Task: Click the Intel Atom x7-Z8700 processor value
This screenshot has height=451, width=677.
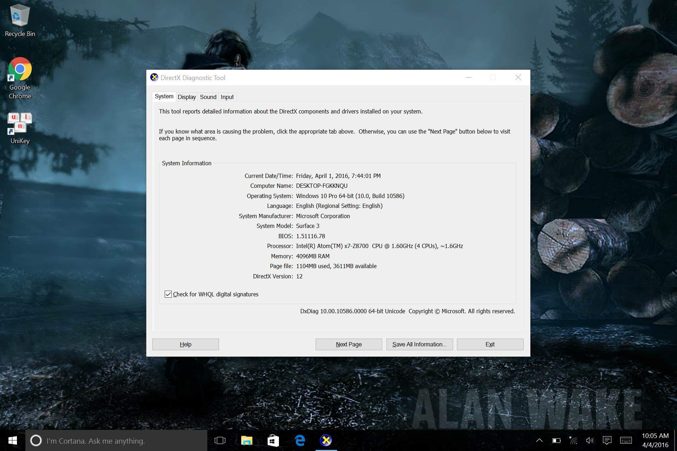Action: click(379, 246)
